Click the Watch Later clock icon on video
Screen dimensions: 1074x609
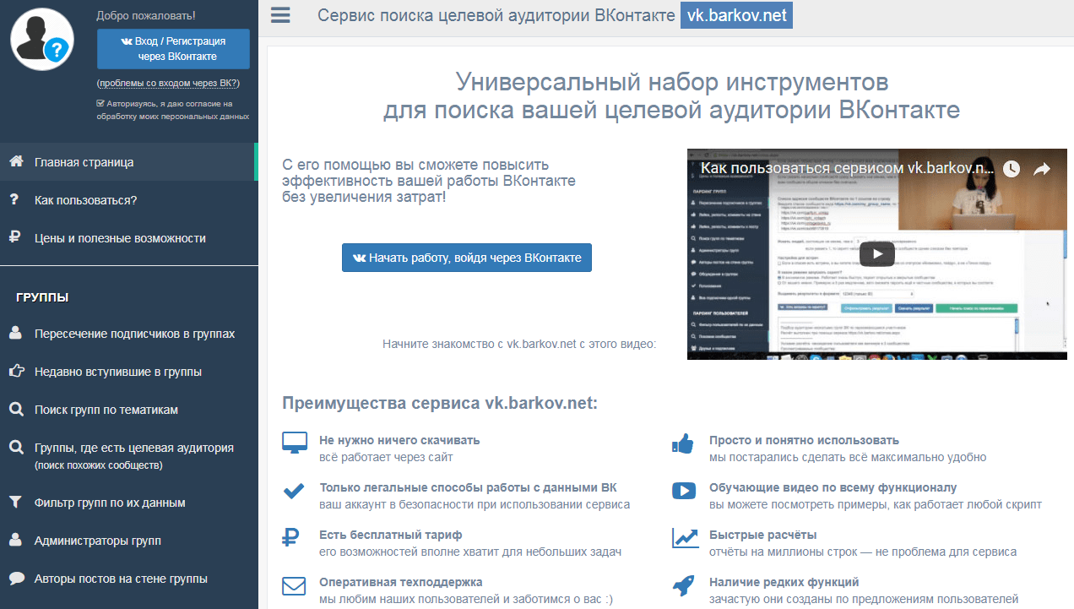click(x=1011, y=169)
